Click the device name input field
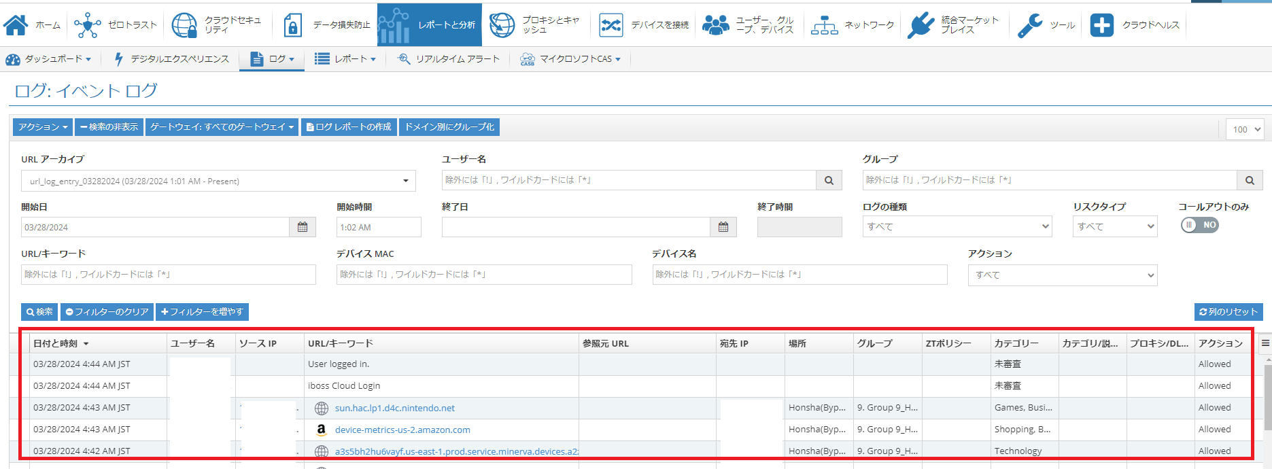Image resolution: width=1272 pixels, height=469 pixels. pyautogui.click(x=800, y=275)
